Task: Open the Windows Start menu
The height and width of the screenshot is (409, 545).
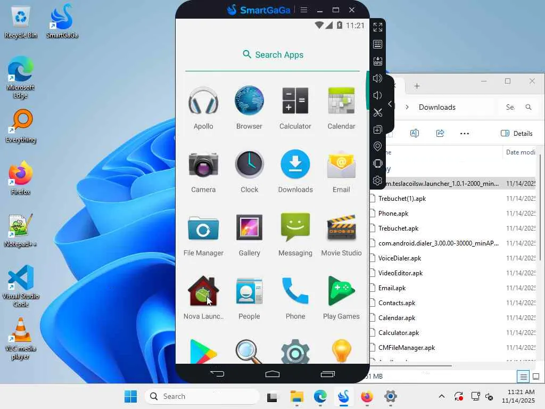Action: pos(131,396)
